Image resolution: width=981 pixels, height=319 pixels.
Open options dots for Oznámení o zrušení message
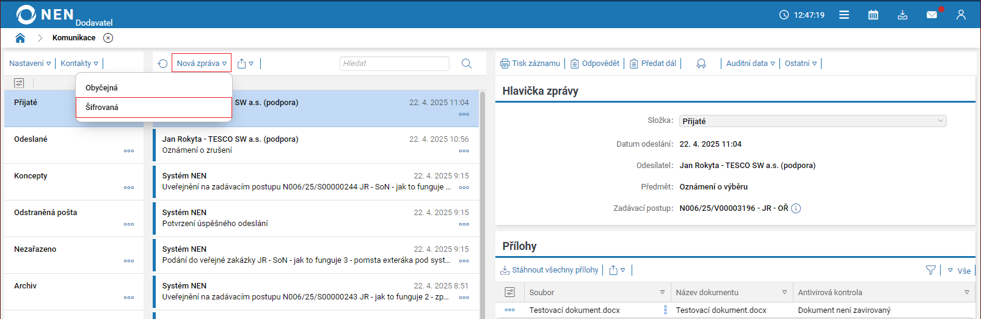coord(464,151)
